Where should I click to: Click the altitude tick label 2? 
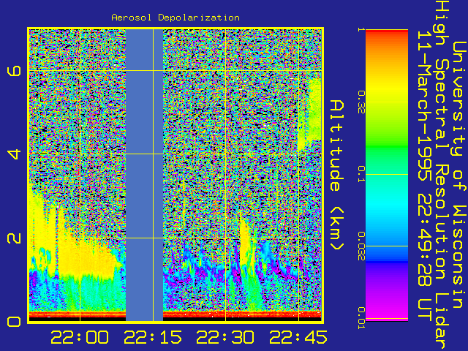point(15,238)
